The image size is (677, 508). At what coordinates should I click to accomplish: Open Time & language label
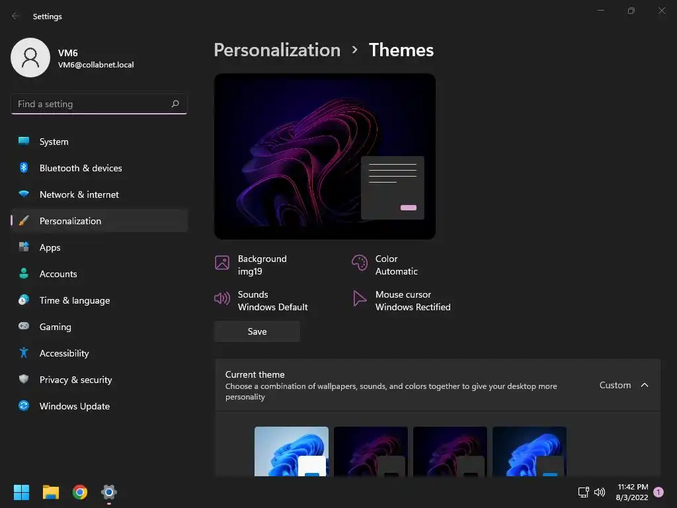[x=75, y=300]
